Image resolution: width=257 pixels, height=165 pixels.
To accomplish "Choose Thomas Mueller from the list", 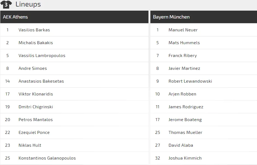I will pos(185,133).
